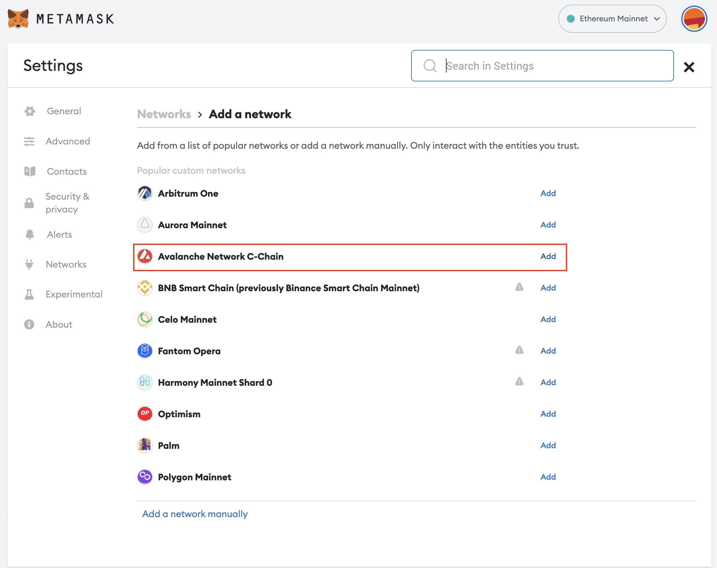
Task: Click the Arbitrum One logo
Action: [145, 193]
